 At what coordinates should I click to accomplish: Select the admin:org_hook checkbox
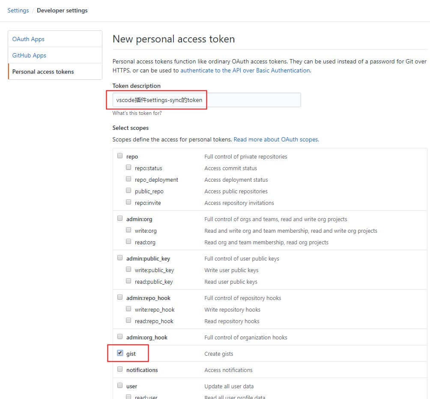point(120,337)
